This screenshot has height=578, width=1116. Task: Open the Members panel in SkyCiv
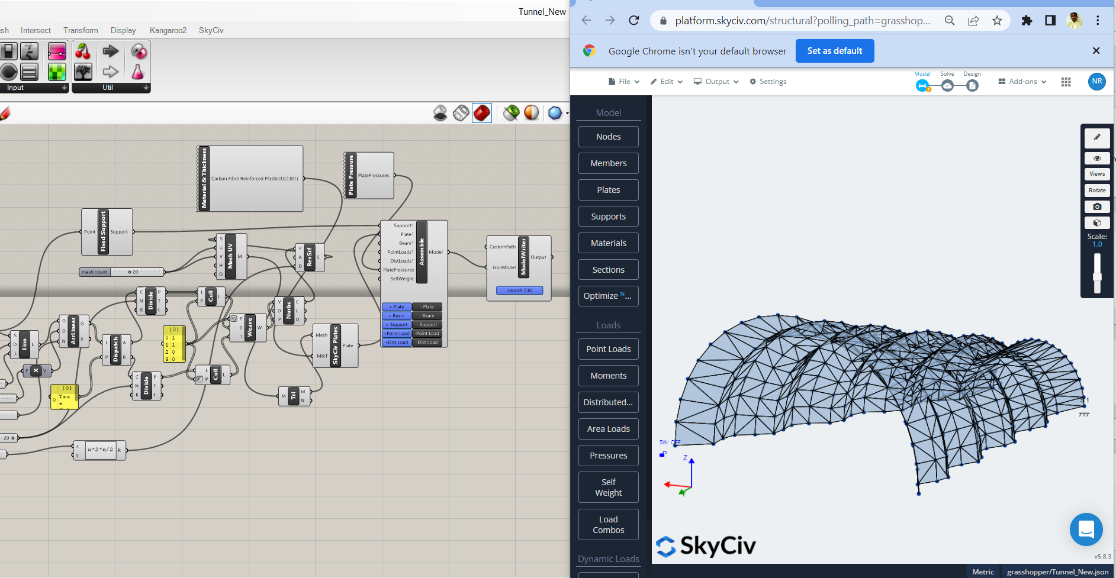click(x=609, y=163)
